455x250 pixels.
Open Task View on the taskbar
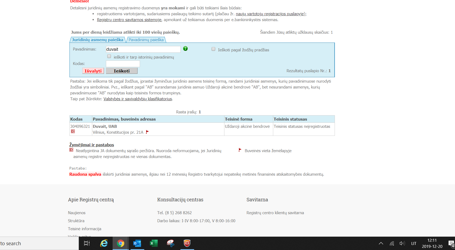(x=87, y=243)
